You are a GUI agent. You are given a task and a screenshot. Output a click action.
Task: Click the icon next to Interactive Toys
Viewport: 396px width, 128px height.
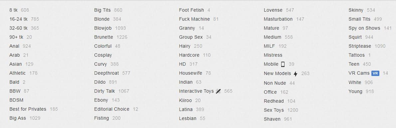coord(218,91)
